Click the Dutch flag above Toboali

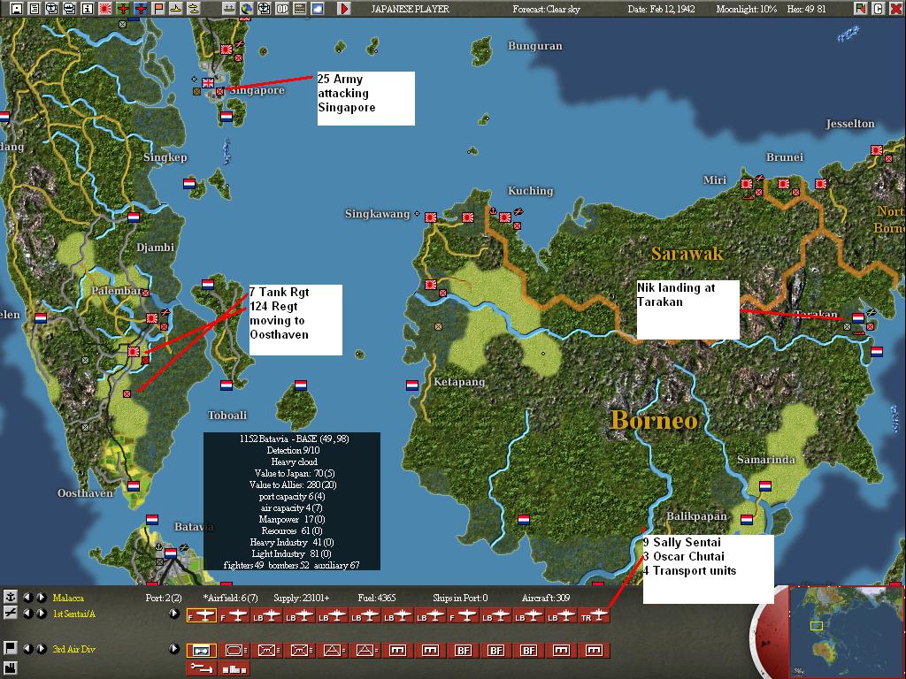(x=226, y=385)
